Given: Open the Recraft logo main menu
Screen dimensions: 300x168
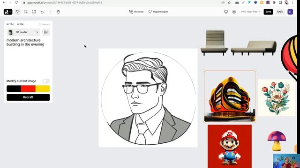Looking at the screenshot, I should [8, 12].
